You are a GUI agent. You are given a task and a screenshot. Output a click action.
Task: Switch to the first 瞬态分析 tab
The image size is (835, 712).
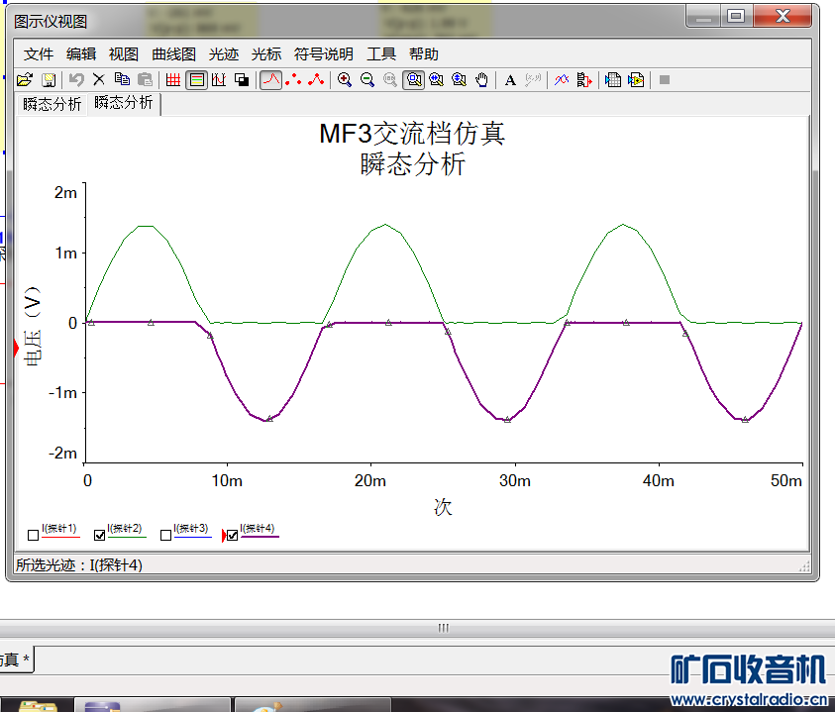(x=52, y=104)
